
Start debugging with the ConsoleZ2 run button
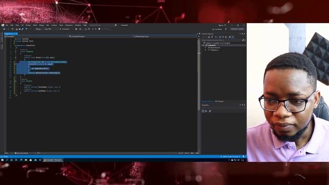click(65, 29)
